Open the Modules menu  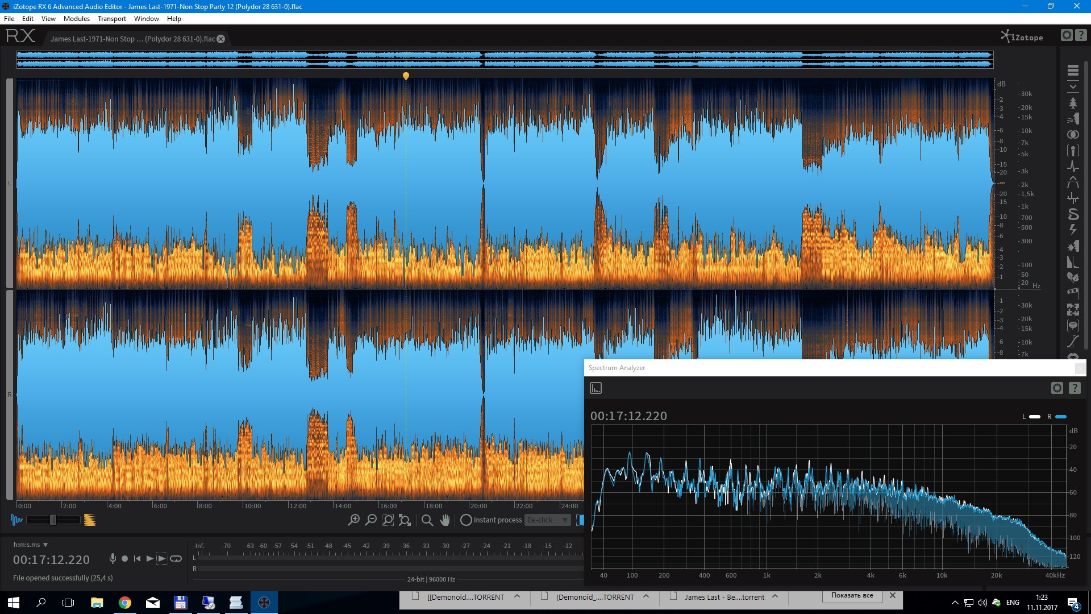(x=77, y=19)
